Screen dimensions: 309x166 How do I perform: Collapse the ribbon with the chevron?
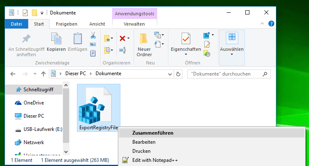coord(262,24)
